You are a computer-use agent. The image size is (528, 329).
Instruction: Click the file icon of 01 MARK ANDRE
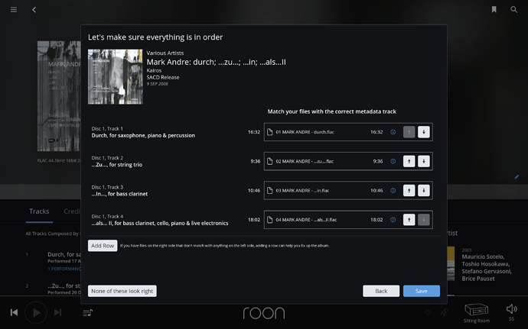coord(269,132)
